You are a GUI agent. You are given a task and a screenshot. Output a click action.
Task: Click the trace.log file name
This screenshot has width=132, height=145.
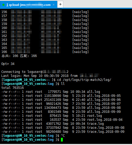95,124
